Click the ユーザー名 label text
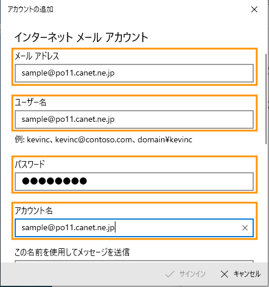This screenshot has width=269, height=287. click(30, 102)
